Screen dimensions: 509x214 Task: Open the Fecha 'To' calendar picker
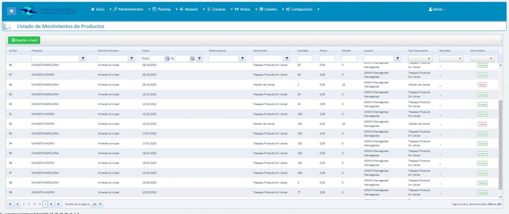coord(193,59)
